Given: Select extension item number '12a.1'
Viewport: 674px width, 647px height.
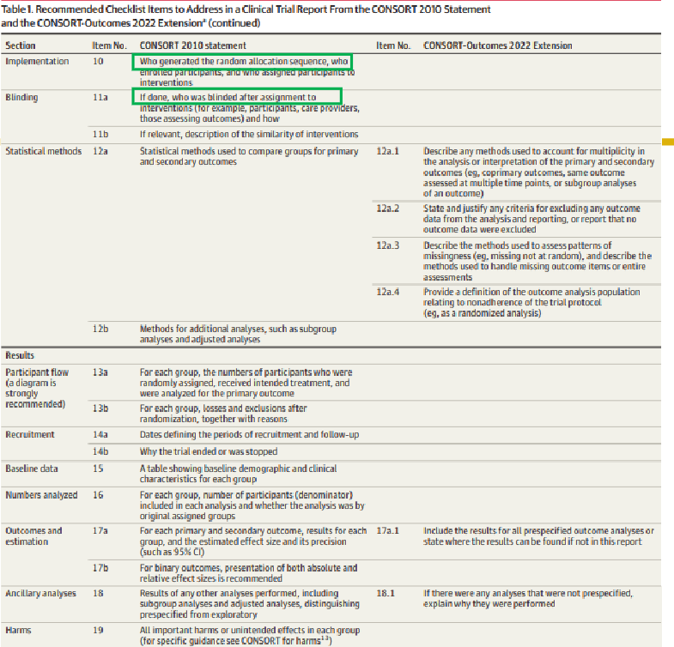Looking at the screenshot, I should click(388, 151).
